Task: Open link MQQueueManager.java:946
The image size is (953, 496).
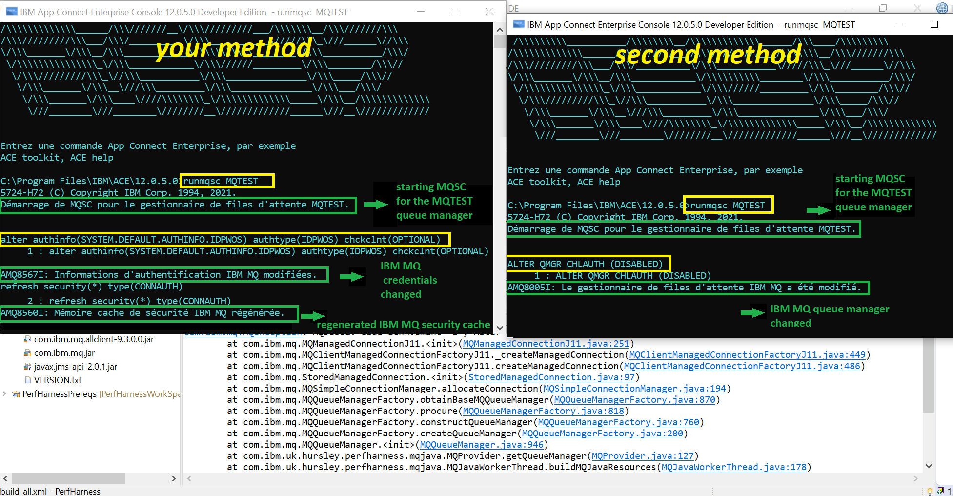Action: (482, 445)
